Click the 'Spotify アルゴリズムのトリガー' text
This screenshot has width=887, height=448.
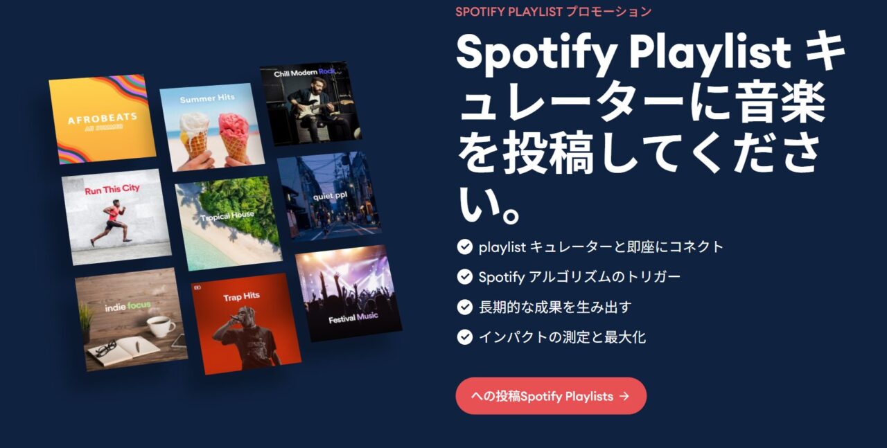coord(579,277)
